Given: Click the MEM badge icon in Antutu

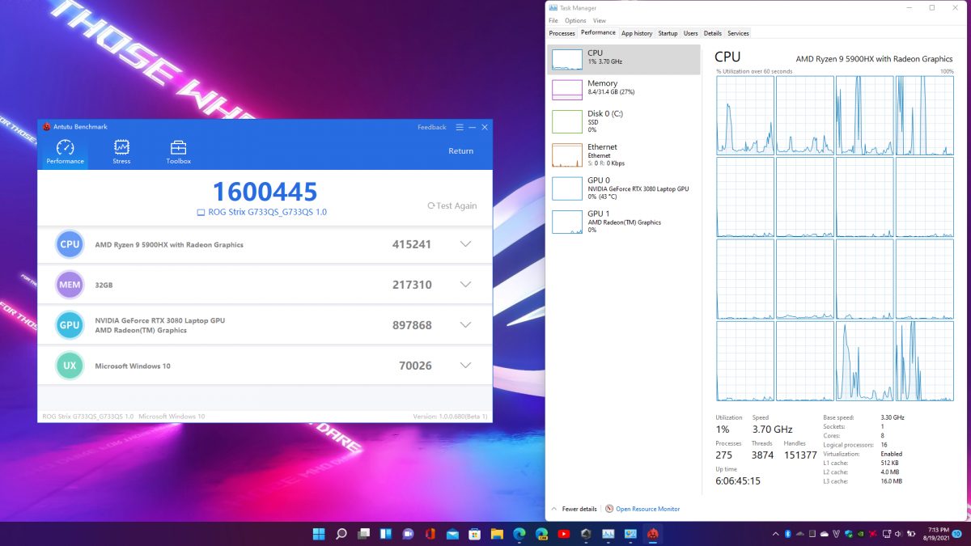Looking at the screenshot, I should pos(70,285).
